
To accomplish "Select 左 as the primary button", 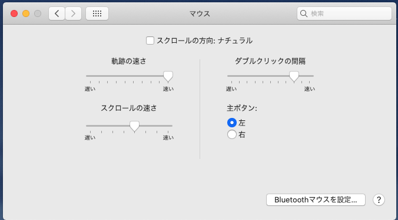I will [x=232, y=123].
